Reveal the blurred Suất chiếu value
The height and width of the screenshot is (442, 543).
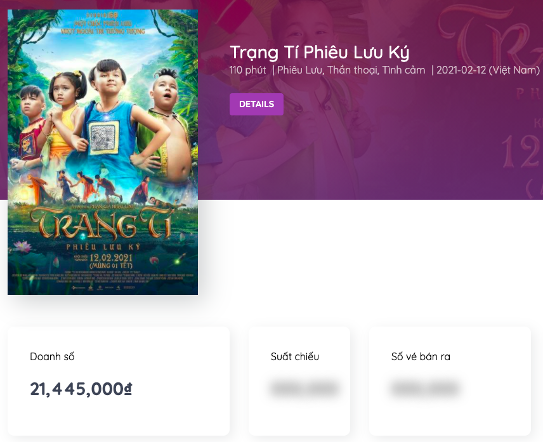[304, 388]
